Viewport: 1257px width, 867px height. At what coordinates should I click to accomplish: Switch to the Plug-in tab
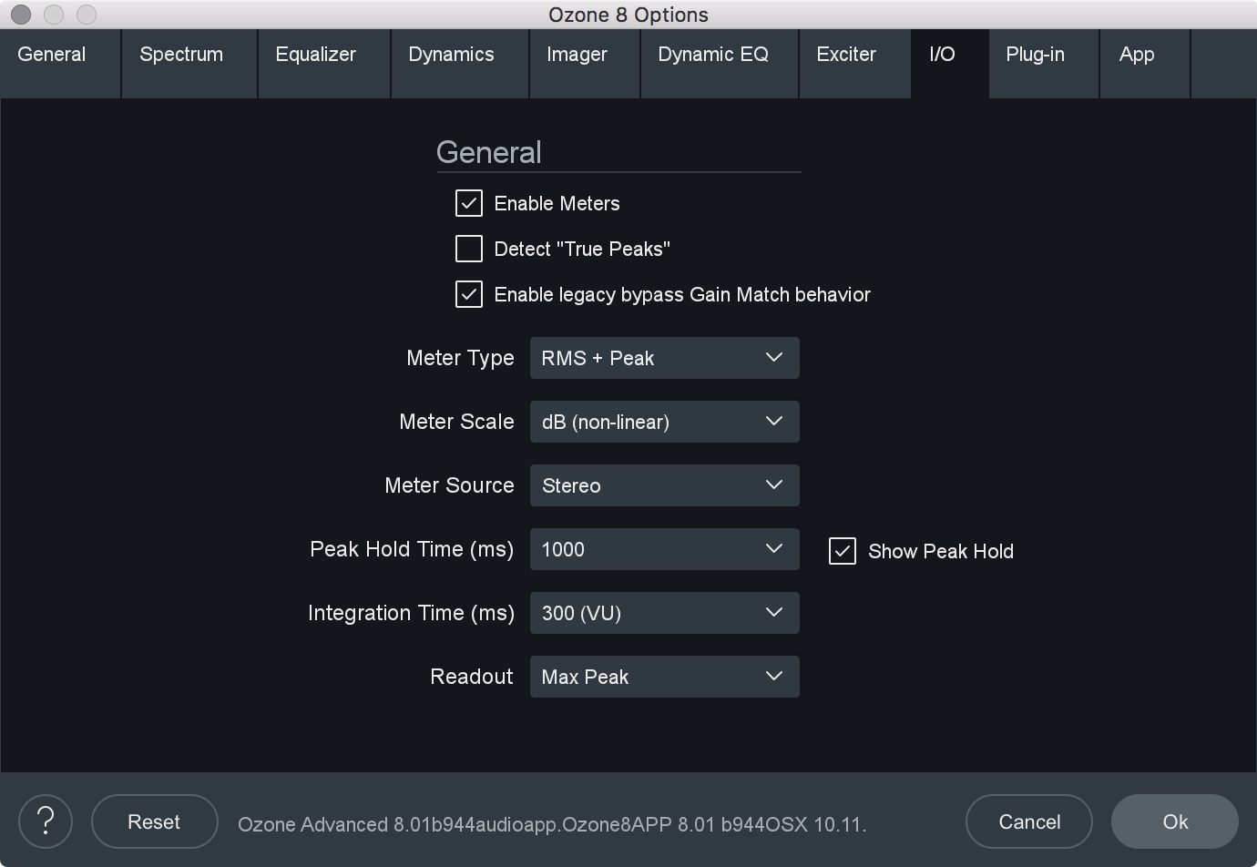click(x=1044, y=64)
